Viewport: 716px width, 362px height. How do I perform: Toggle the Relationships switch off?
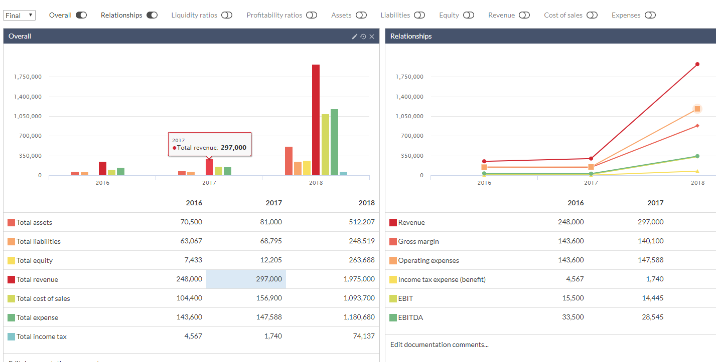[x=152, y=15]
